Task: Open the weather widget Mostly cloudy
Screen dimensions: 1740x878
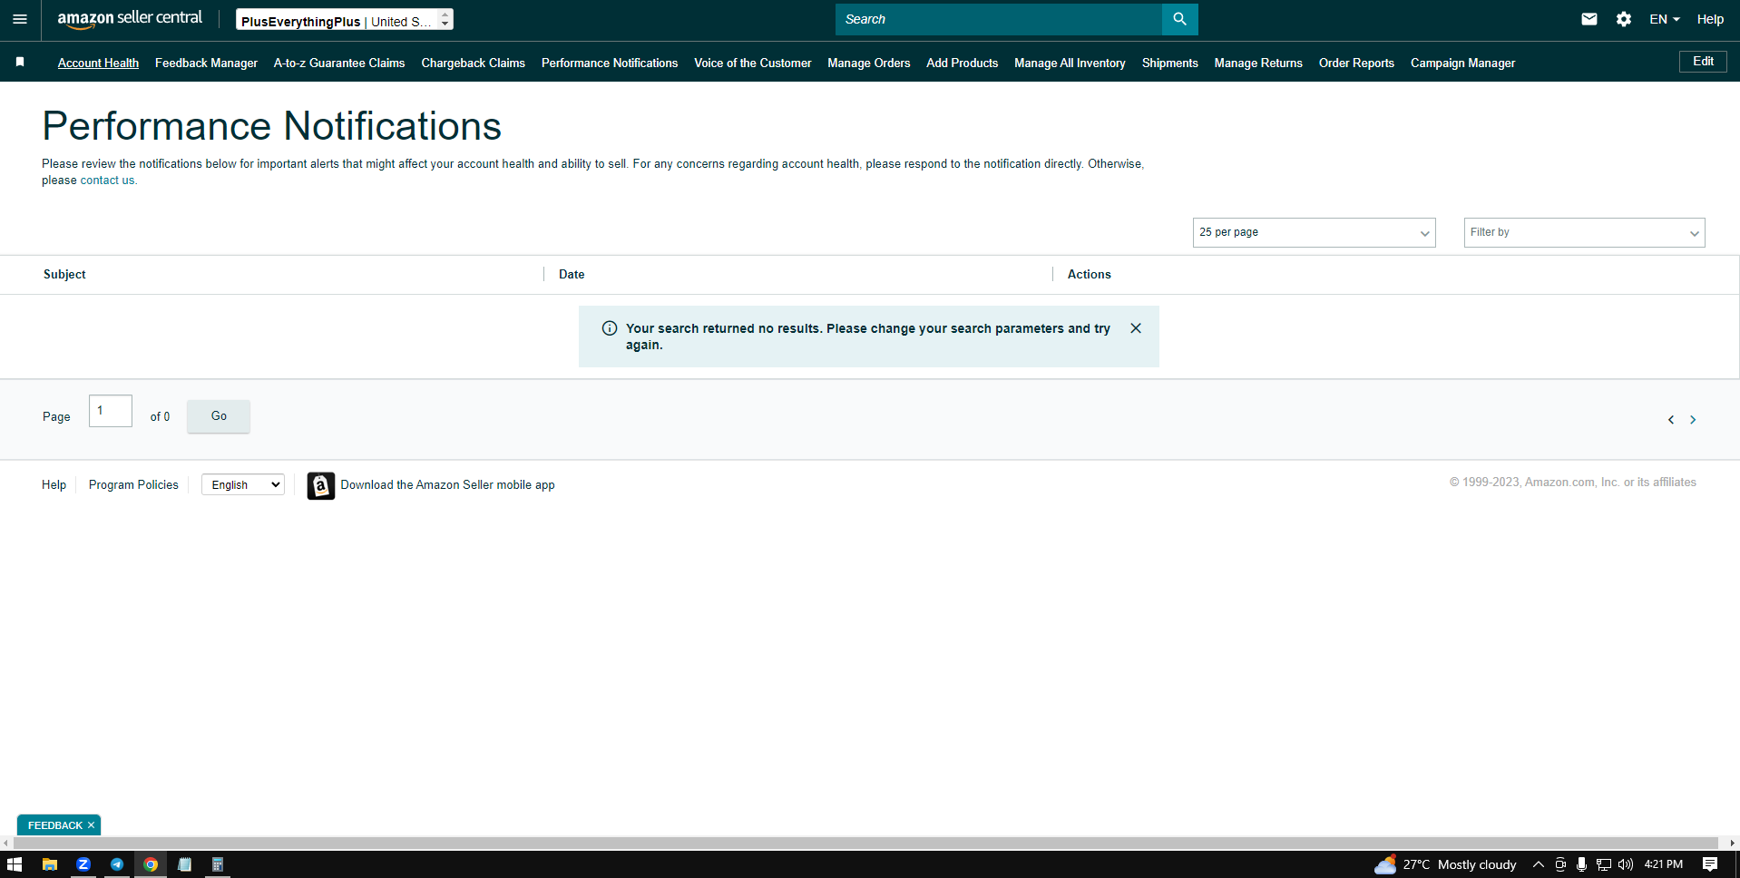Action: click(x=1445, y=864)
